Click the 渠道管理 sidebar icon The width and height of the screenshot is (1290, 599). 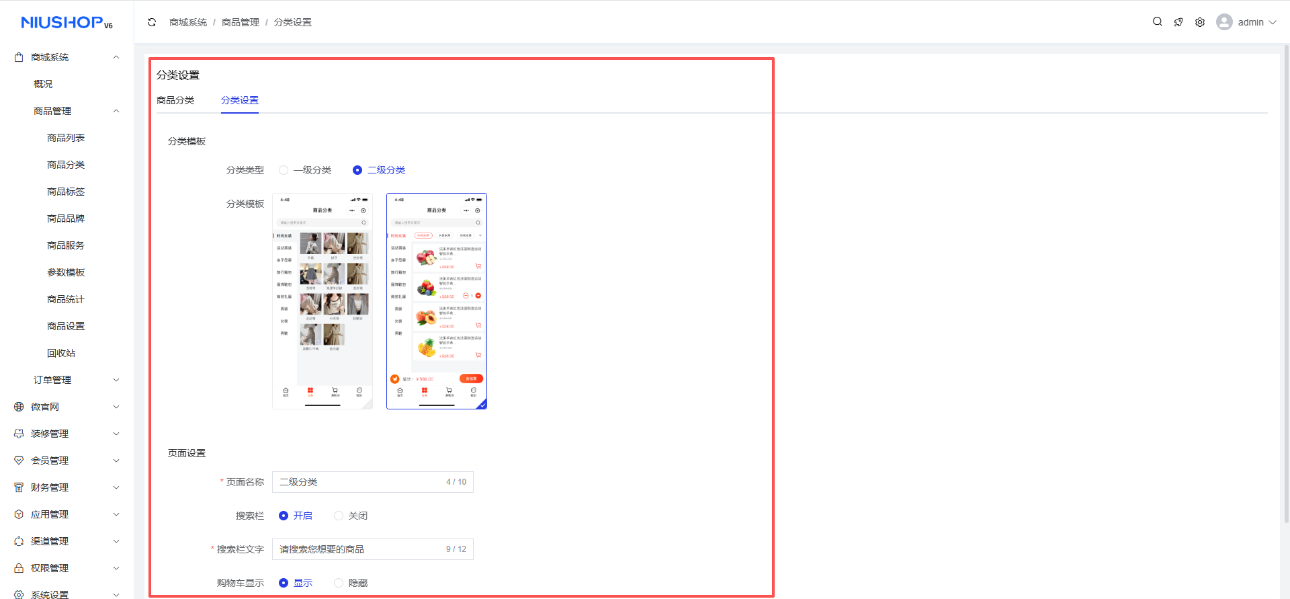tap(19, 541)
